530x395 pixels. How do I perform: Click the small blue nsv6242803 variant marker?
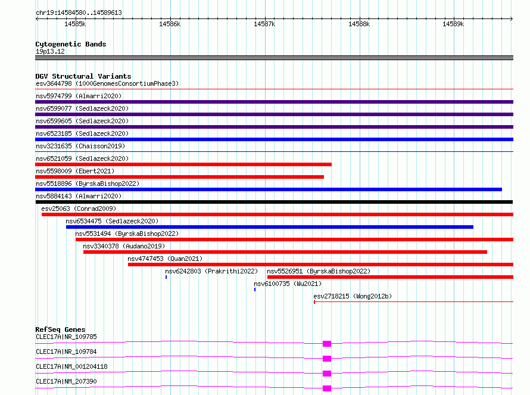(x=166, y=277)
